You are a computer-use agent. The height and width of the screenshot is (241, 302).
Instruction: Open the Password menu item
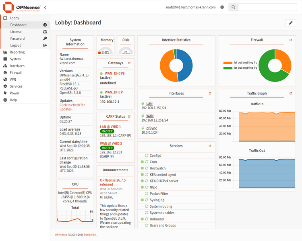point(25,39)
